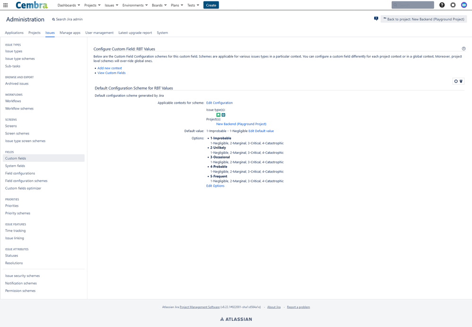Go back to project New Backend
Viewport: 472px width, 327px height.
(424, 19)
